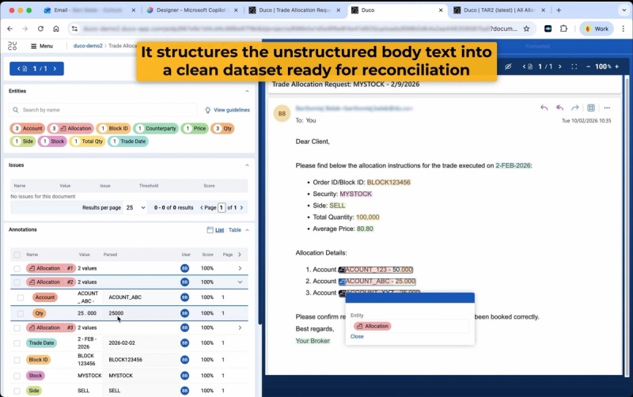
Task: Toggle the hide-annotations eye icon
Action: 508,66
